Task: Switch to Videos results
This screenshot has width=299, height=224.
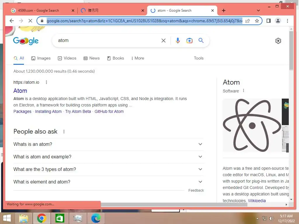Action: [67, 58]
